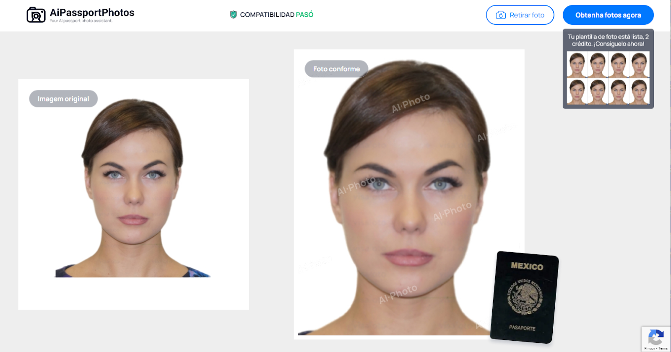
Task: Click the Mexico passport cover image
Action: click(524, 297)
